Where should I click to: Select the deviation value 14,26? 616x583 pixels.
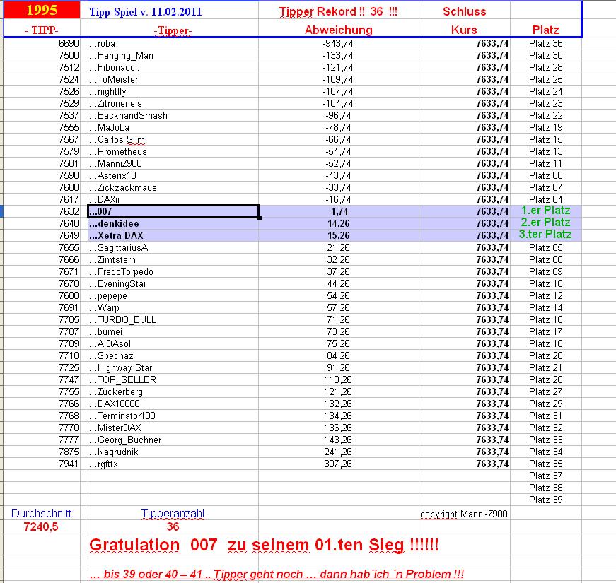coord(338,223)
